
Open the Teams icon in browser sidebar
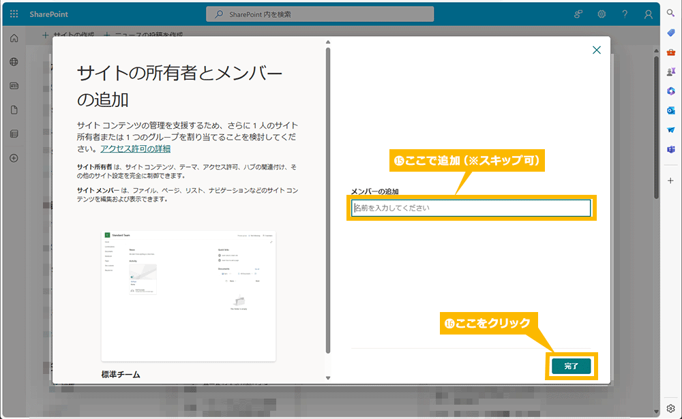click(x=670, y=149)
